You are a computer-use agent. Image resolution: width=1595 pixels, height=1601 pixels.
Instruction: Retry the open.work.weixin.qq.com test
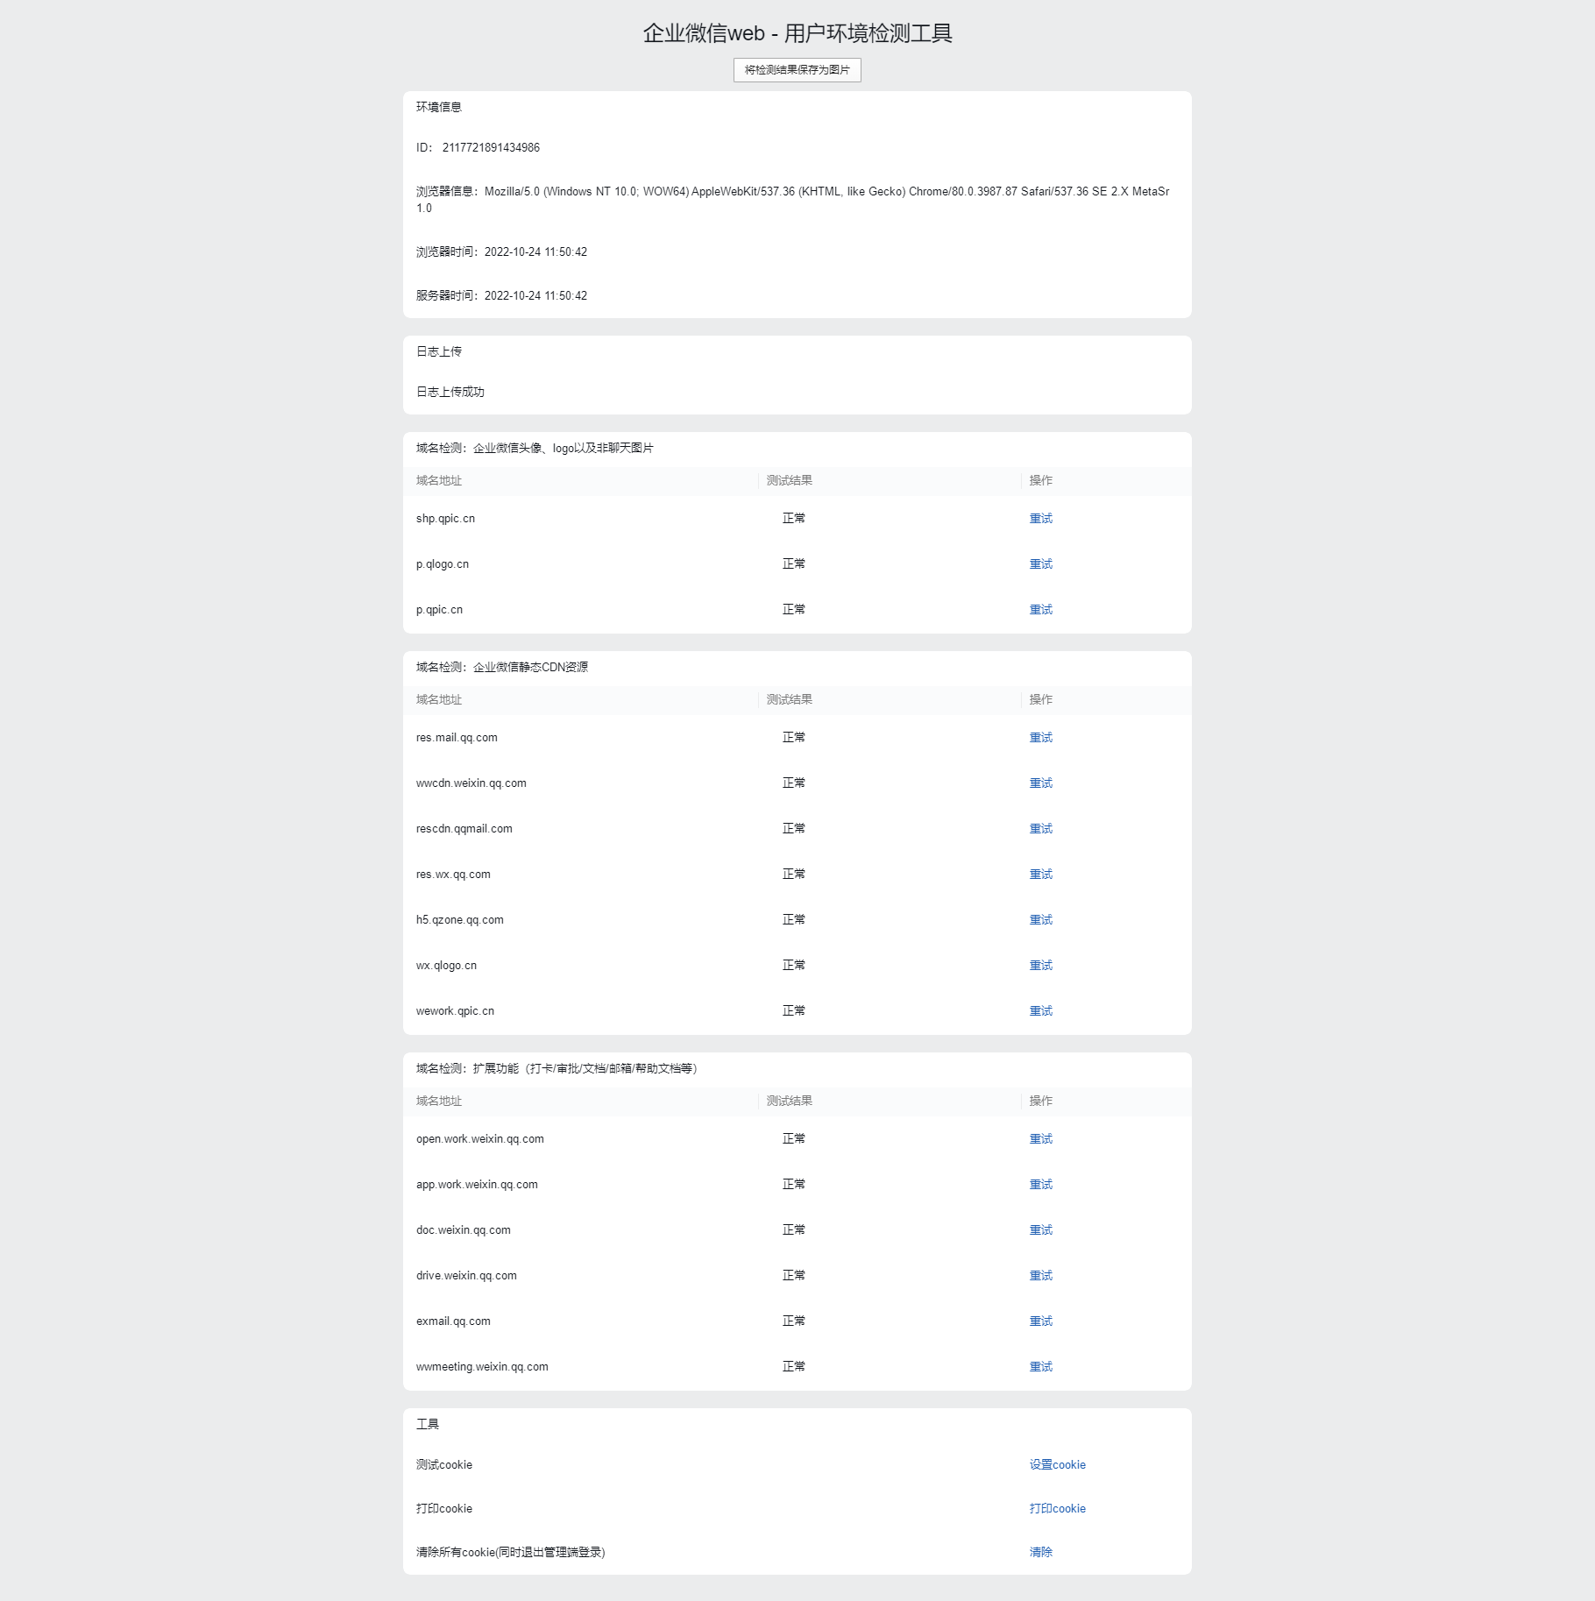click(x=1040, y=1139)
